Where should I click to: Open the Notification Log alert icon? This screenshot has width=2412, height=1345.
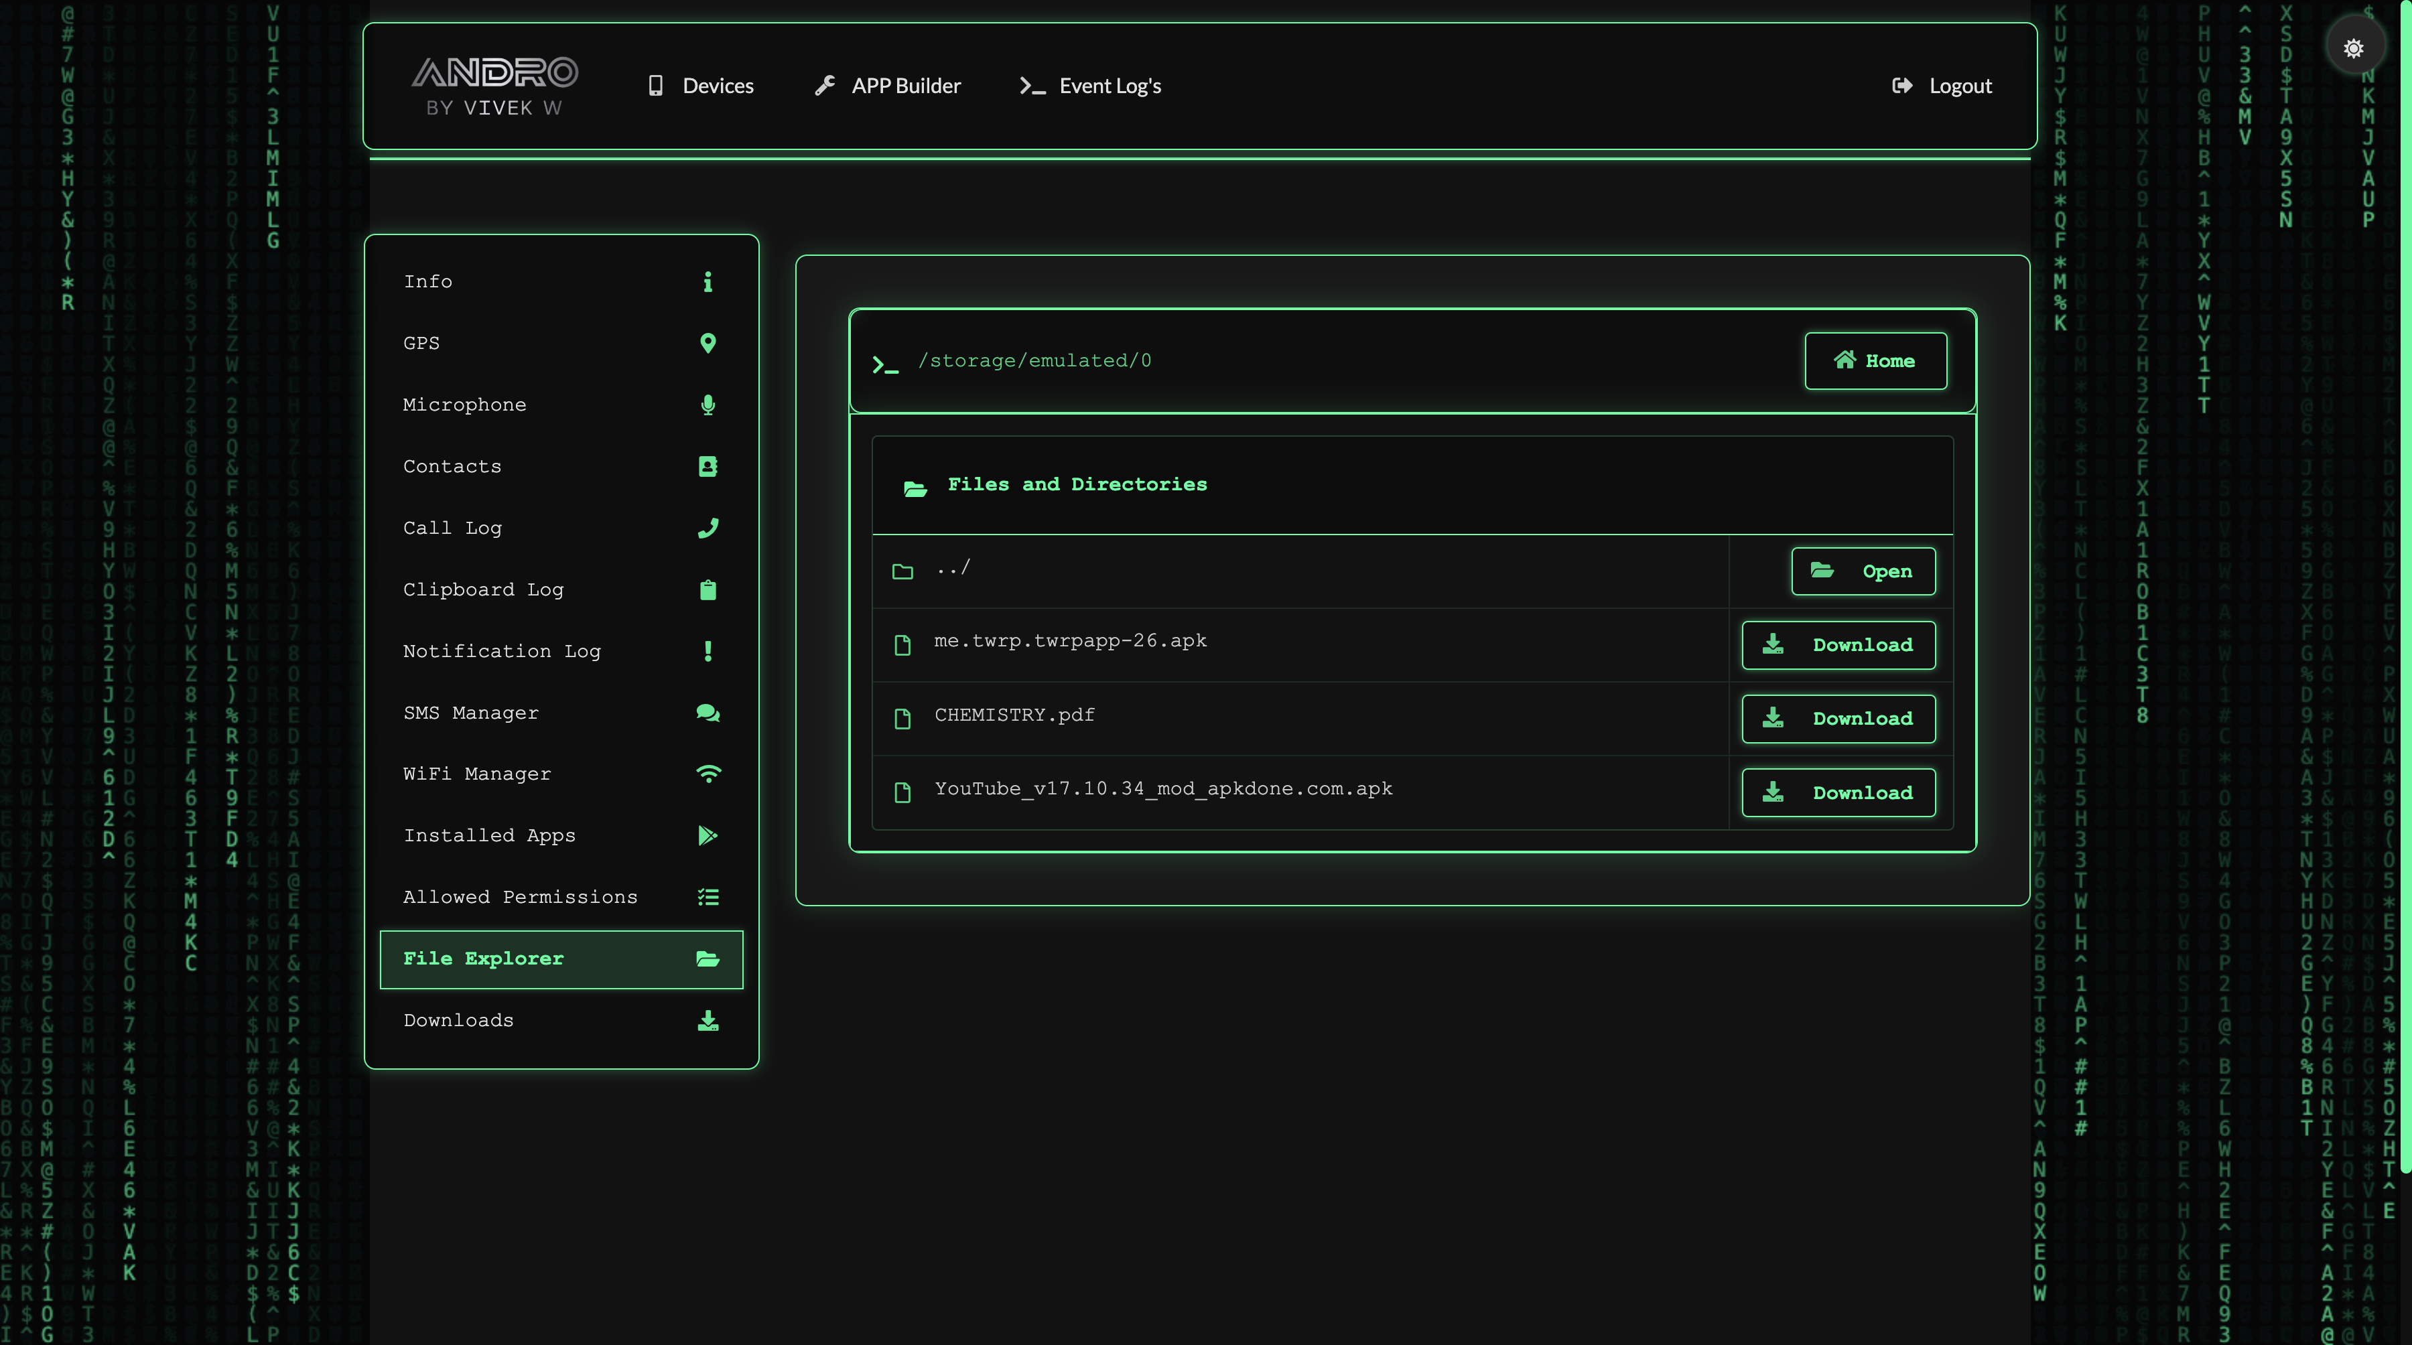pos(709,652)
